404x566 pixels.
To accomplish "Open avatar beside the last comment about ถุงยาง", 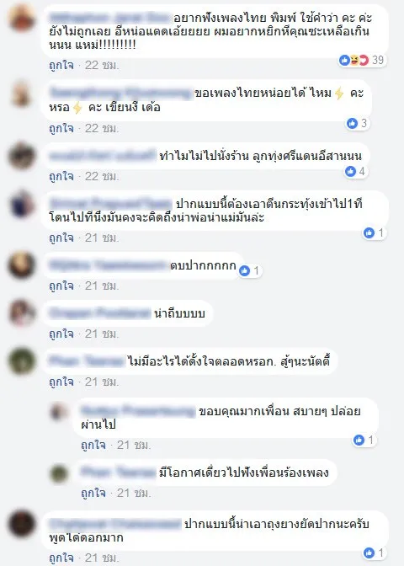I will pyautogui.click(x=22, y=523).
